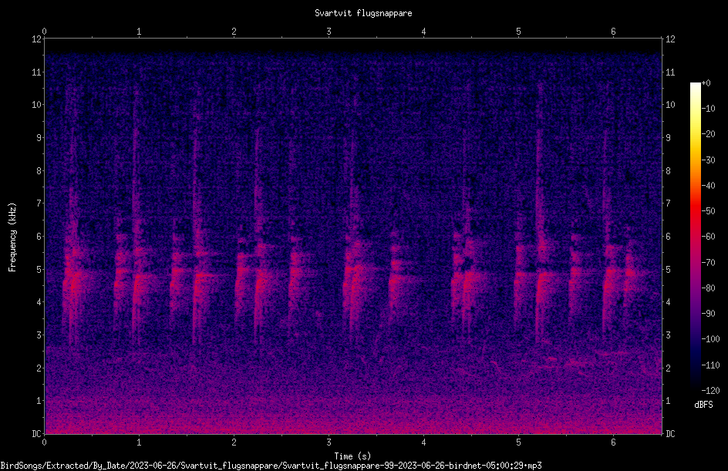Viewport: 728px width, 471px height.
Task: Click the "8" kHz tick on the right frequency axis
Action: coord(668,171)
